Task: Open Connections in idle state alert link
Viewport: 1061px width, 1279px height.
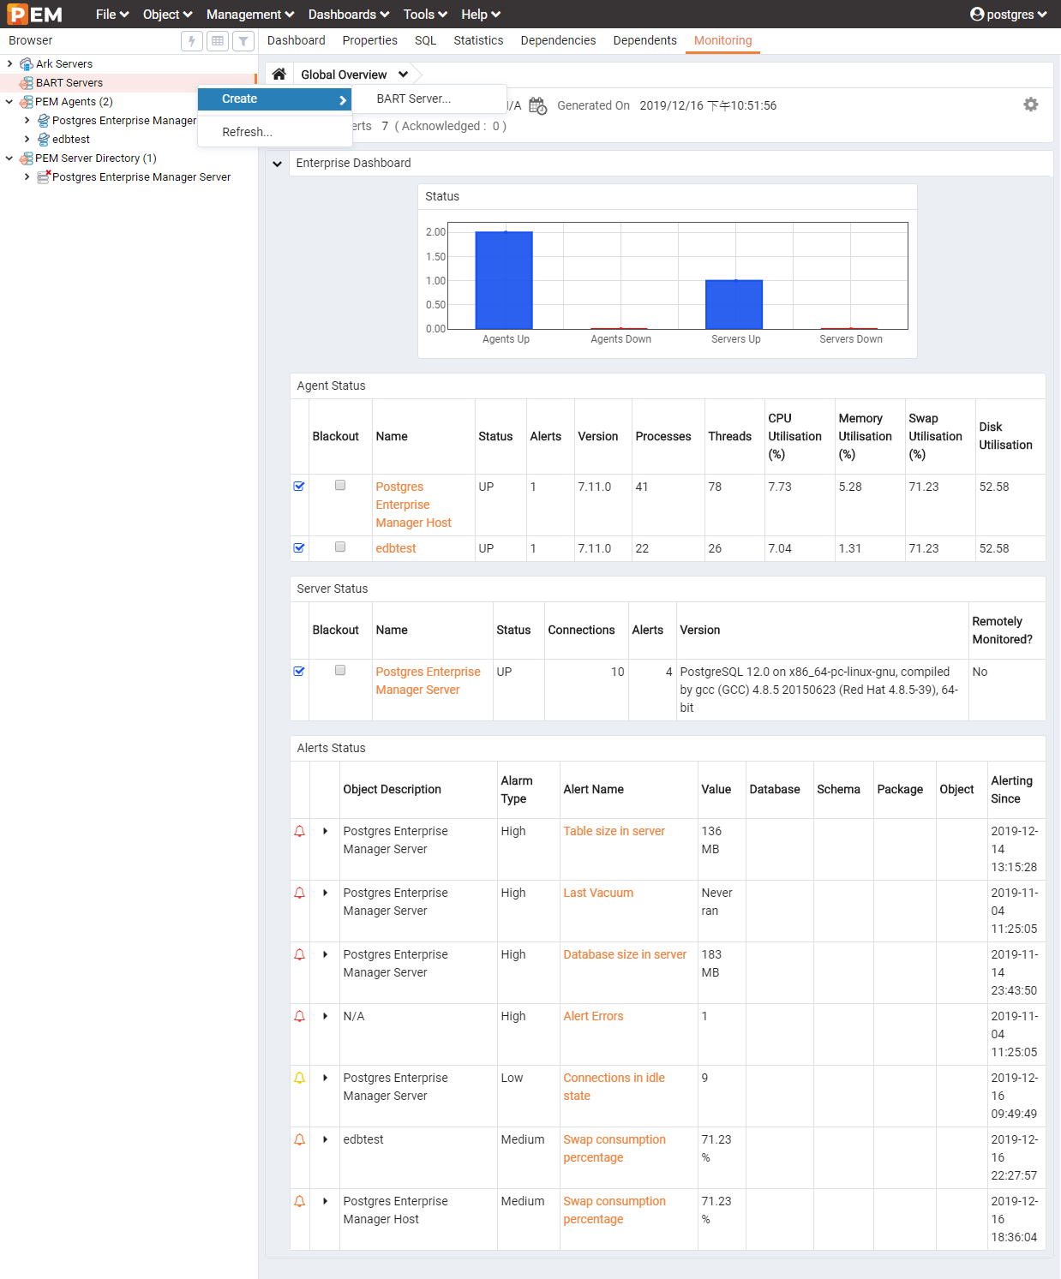Action: [x=614, y=1087]
